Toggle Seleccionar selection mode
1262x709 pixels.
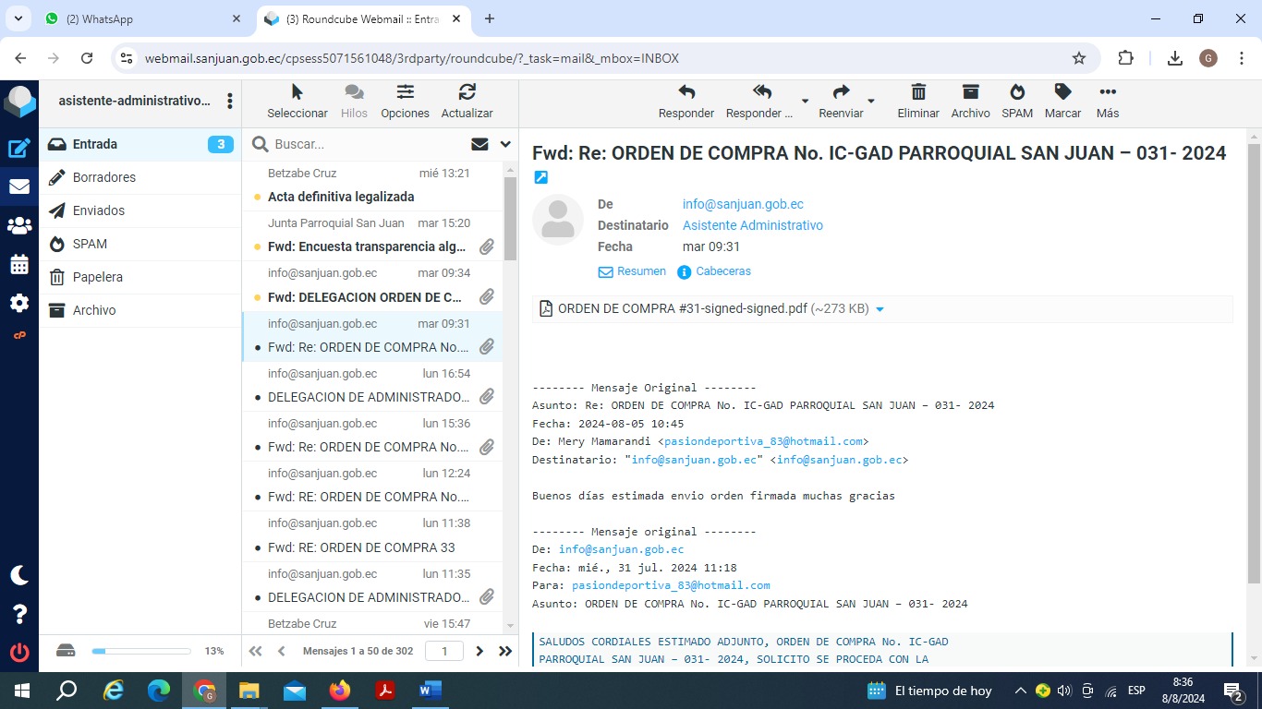[297, 102]
